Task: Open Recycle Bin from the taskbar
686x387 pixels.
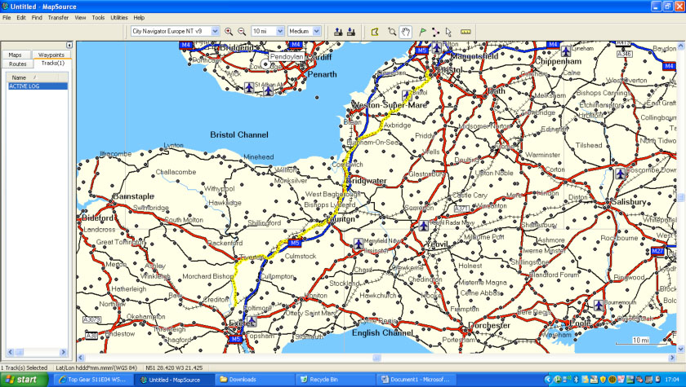Action: [x=336, y=380]
